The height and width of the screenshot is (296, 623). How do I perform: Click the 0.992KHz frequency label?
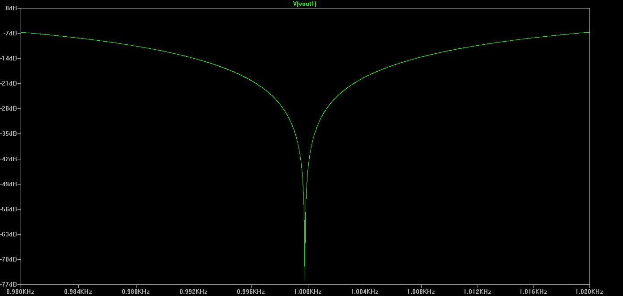[x=193, y=292]
